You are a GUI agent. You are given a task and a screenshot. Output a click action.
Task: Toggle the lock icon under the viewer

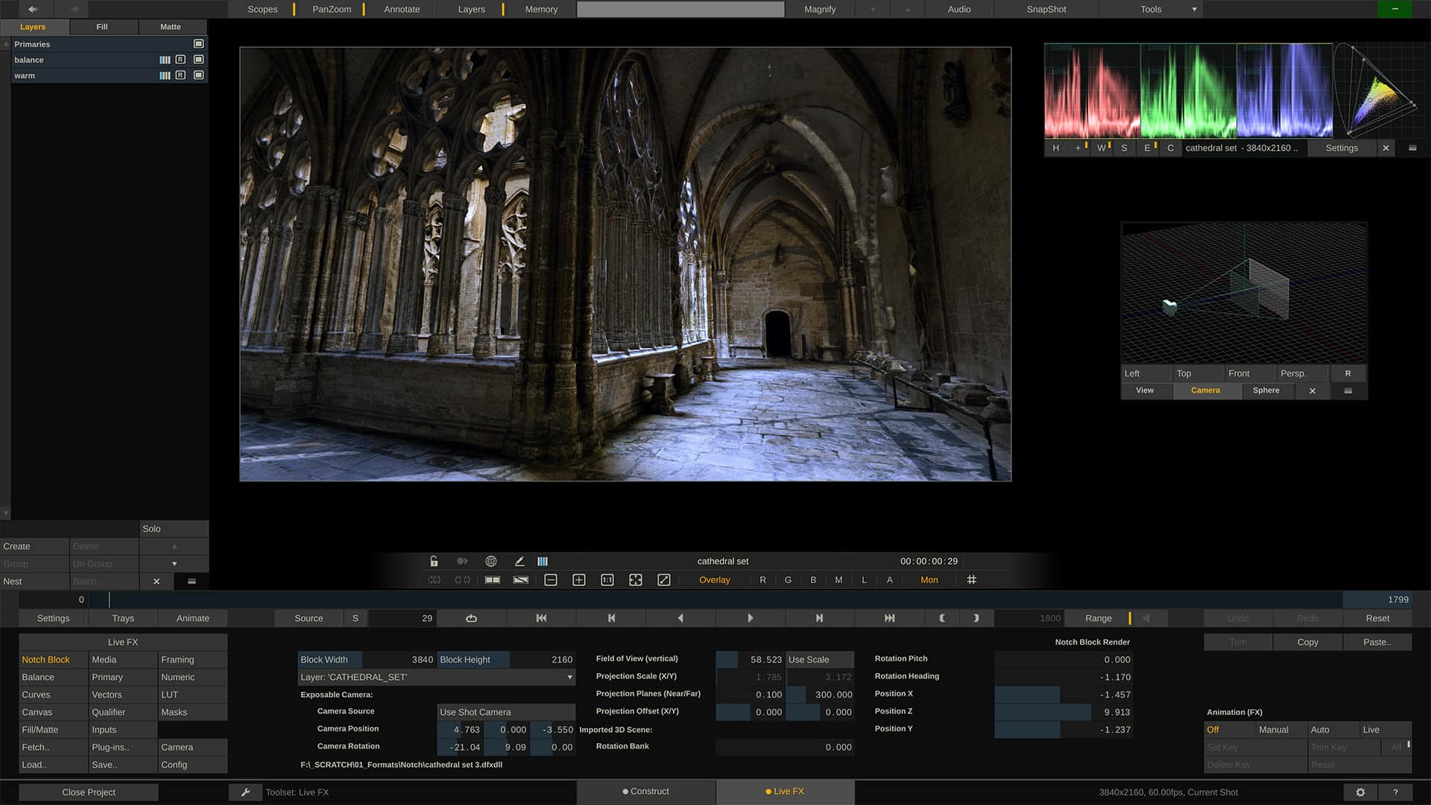click(x=434, y=561)
